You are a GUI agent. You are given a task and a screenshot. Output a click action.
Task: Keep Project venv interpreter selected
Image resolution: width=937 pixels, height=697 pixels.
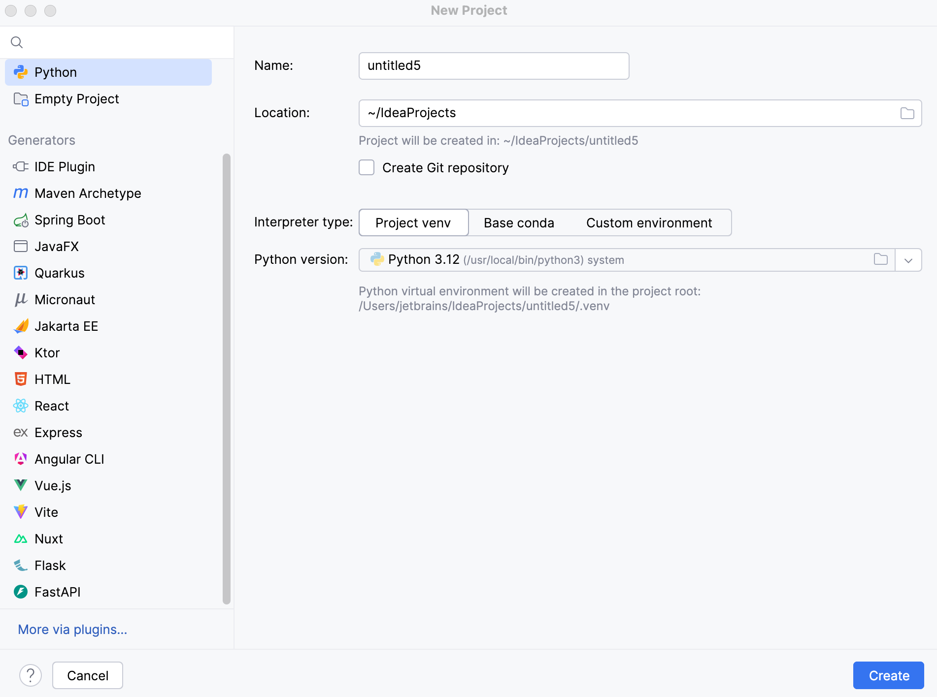click(413, 222)
